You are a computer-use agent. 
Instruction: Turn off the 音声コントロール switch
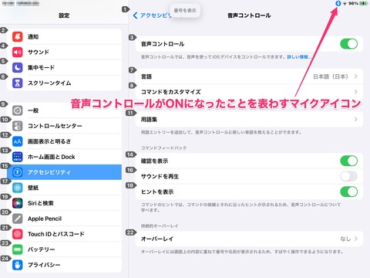(348, 44)
